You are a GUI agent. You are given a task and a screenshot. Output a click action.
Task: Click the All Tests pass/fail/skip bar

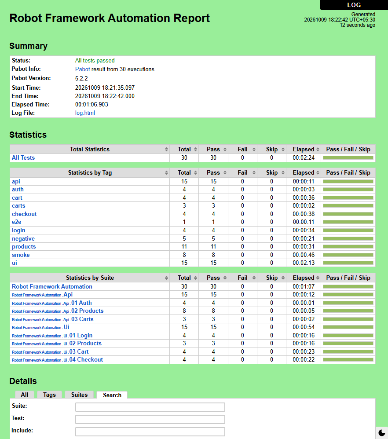(x=348, y=158)
